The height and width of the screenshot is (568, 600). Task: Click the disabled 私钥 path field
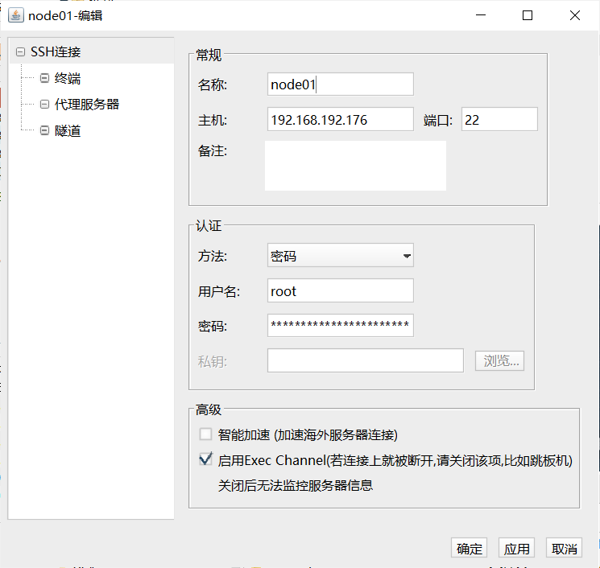point(366,360)
